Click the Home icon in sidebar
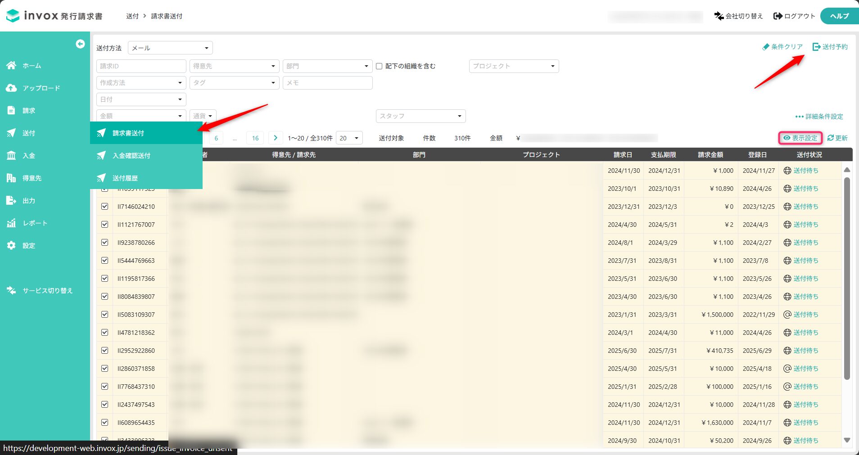The image size is (859, 455). (x=11, y=66)
